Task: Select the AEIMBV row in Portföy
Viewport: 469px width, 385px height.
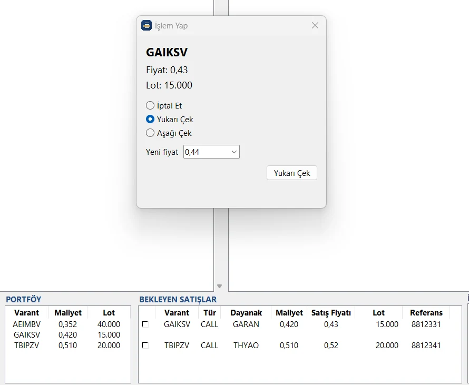Action: (x=68, y=324)
